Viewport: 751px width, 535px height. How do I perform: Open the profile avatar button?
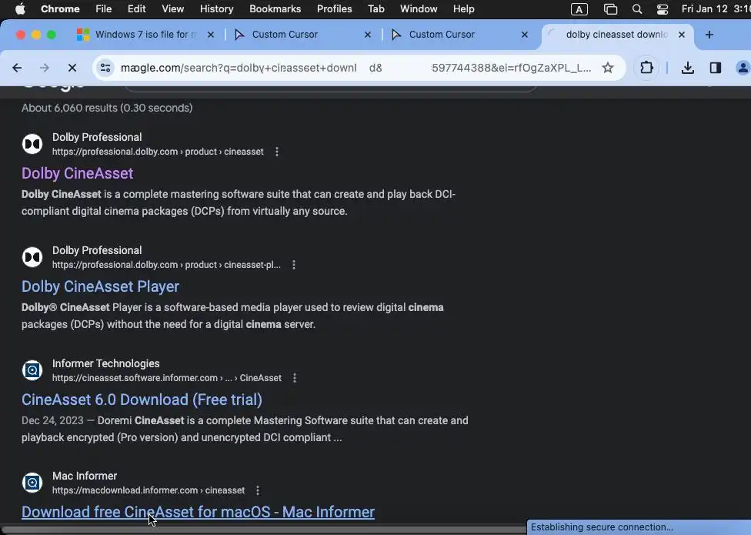tap(743, 68)
